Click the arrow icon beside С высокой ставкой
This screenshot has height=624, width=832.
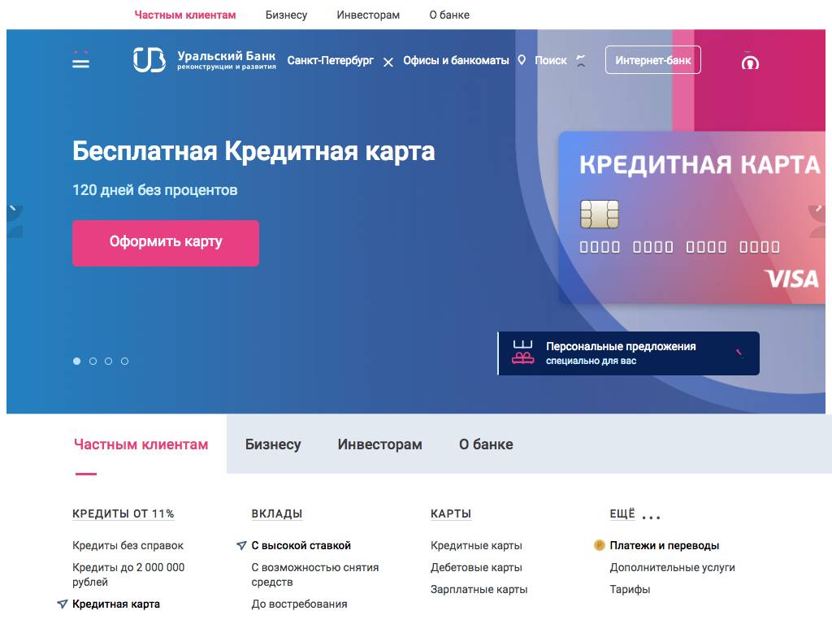(241, 546)
